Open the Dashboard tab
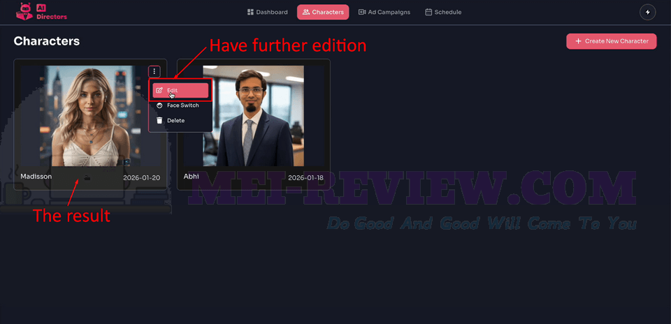The height and width of the screenshot is (324, 671). [x=268, y=12]
